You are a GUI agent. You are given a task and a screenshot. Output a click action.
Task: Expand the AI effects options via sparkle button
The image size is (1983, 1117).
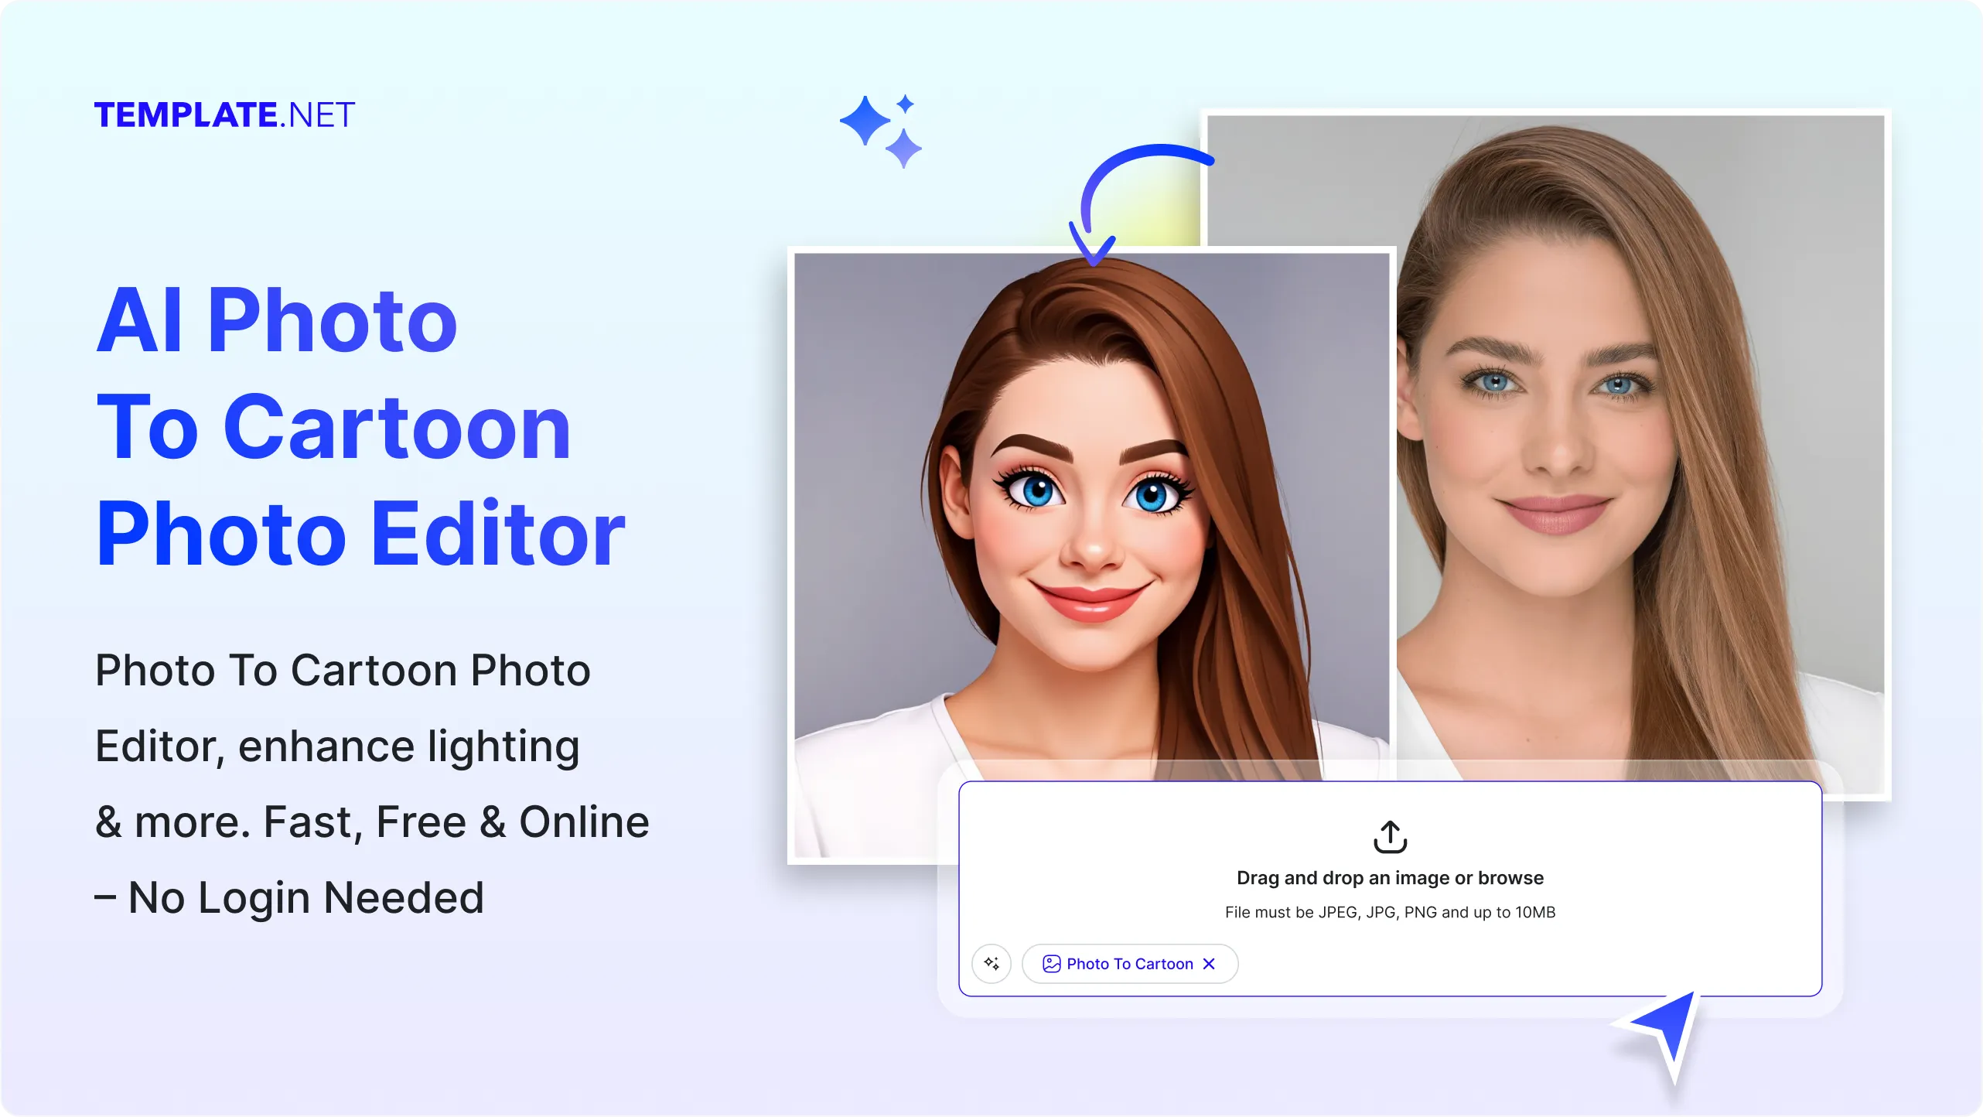pyautogui.click(x=991, y=963)
